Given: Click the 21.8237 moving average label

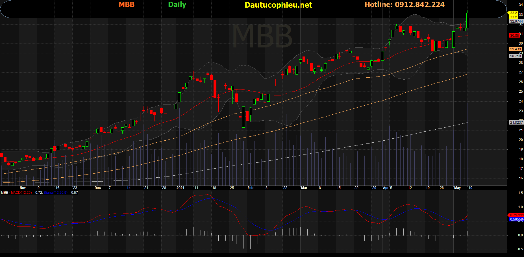Looking at the screenshot, I should pos(516,123).
